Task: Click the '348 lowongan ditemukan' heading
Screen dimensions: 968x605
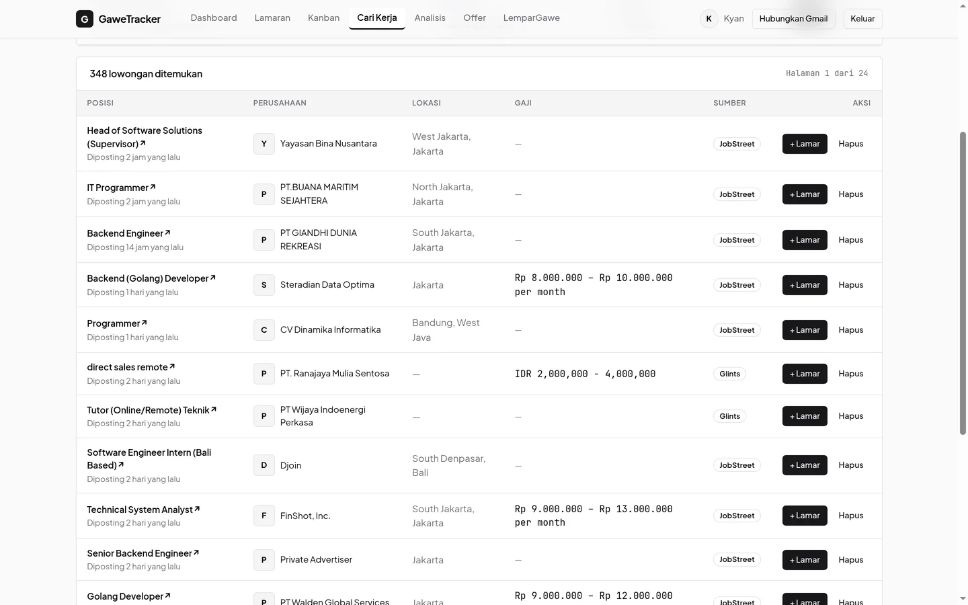Action: coord(146,74)
